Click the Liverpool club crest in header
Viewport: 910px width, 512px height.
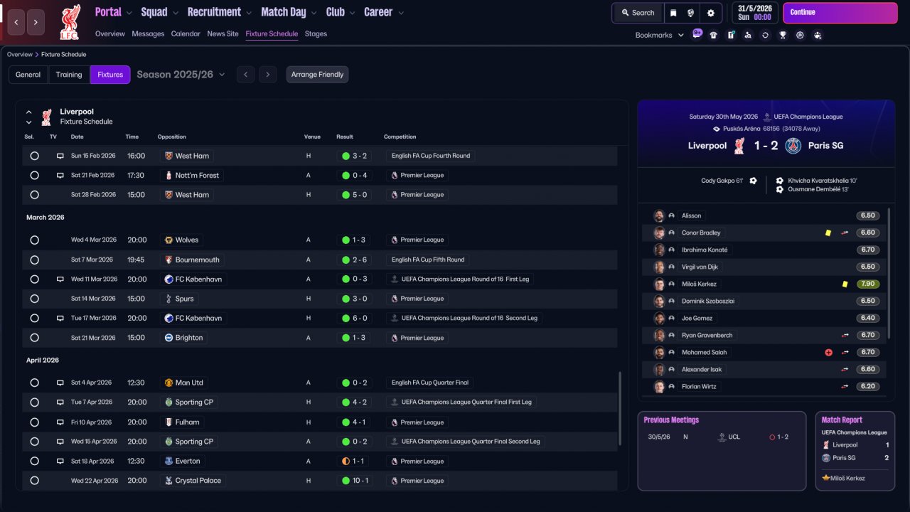point(70,22)
